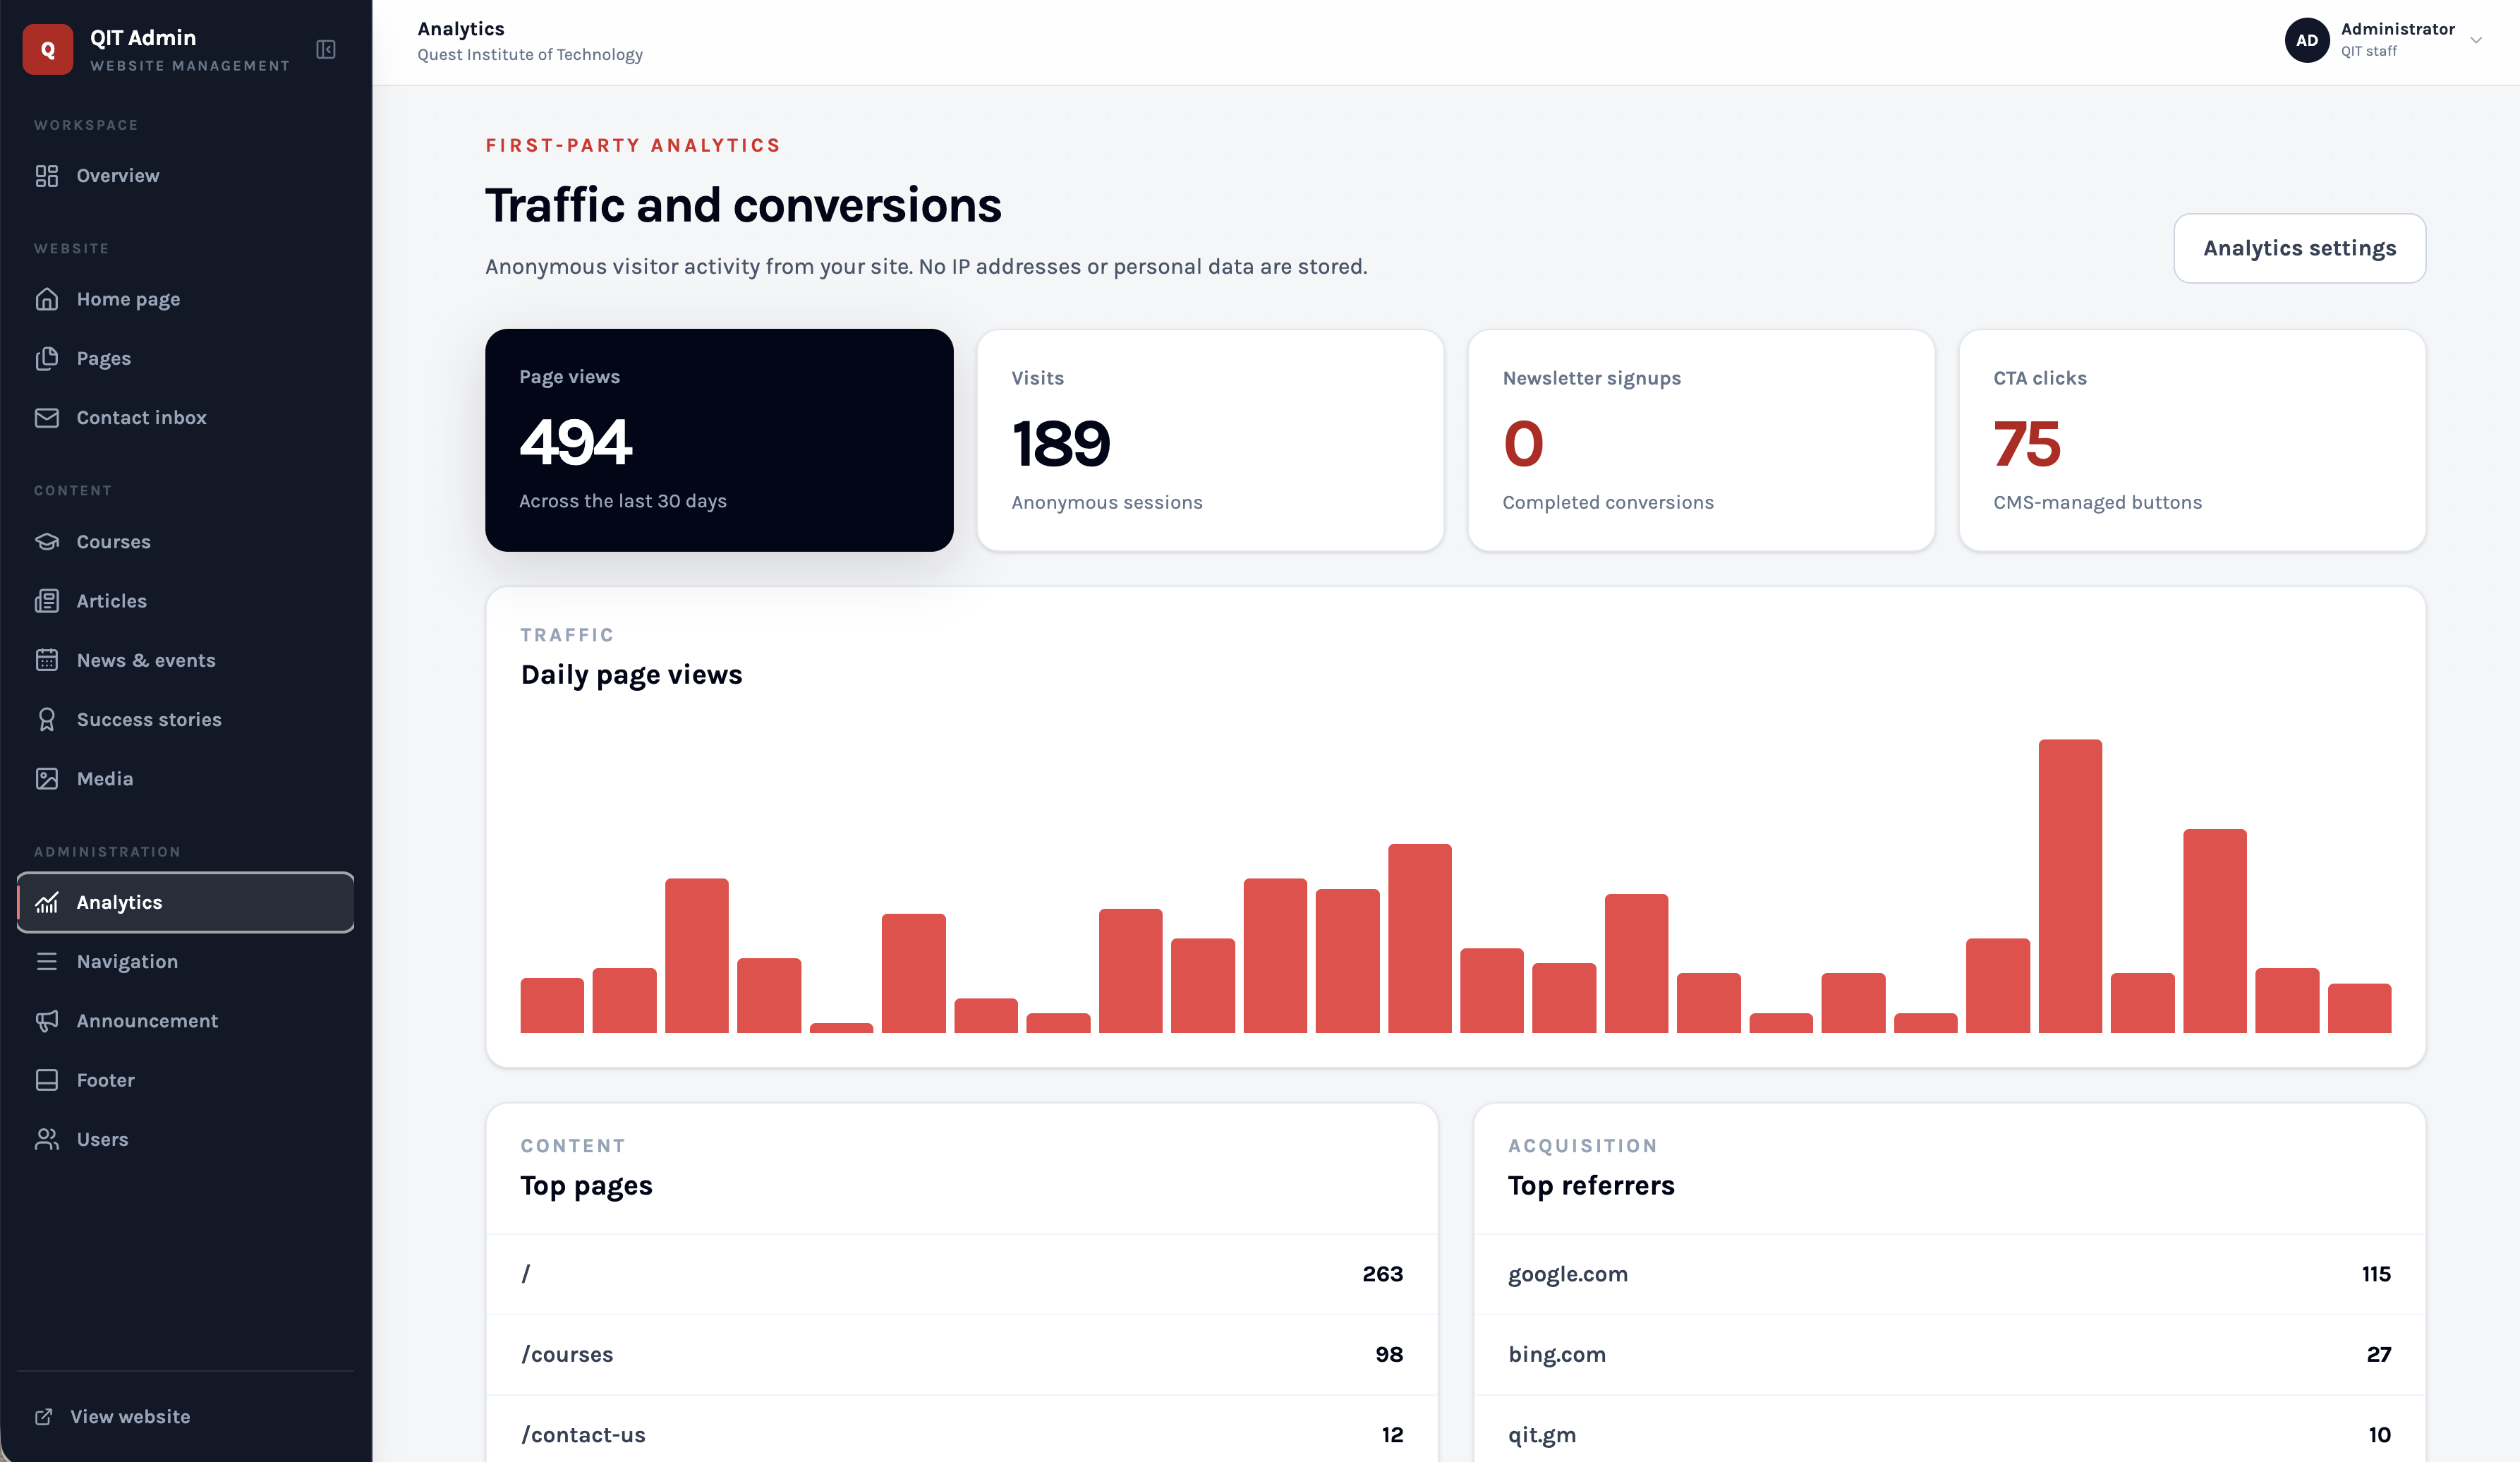Open Pages in the sidebar
Viewport: 2520px width, 1462px height.
click(186, 358)
